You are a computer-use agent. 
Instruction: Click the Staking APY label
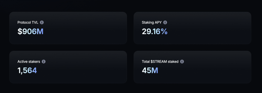point(152,22)
